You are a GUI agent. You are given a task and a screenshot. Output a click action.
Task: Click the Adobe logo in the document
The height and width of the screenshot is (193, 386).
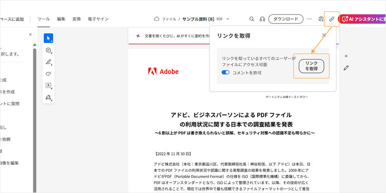click(x=163, y=72)
